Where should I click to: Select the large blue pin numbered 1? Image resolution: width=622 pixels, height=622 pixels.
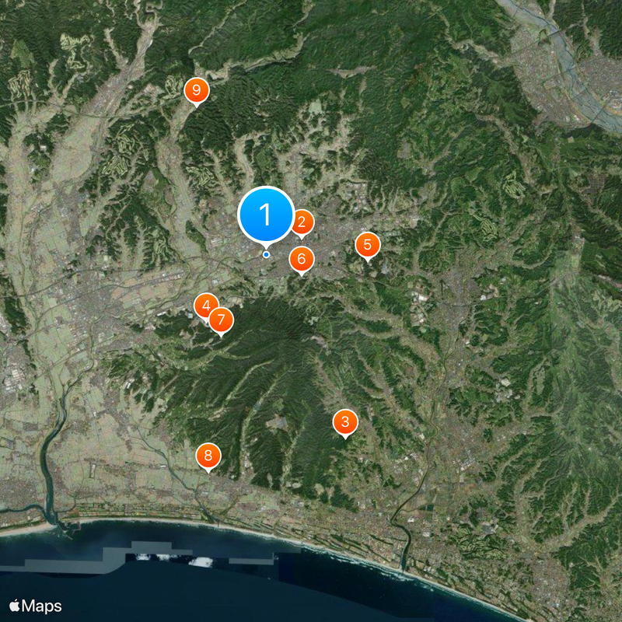coord(266,214)
